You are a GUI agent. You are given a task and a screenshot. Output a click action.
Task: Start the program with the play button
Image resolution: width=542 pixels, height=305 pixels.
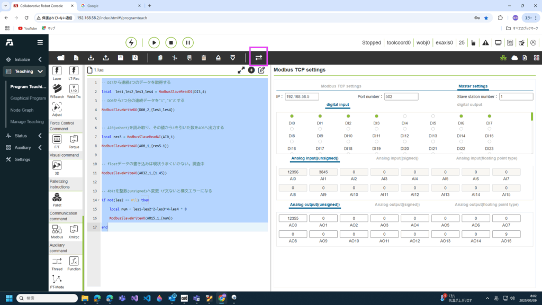pyautogui.click(x=154, y=42)
